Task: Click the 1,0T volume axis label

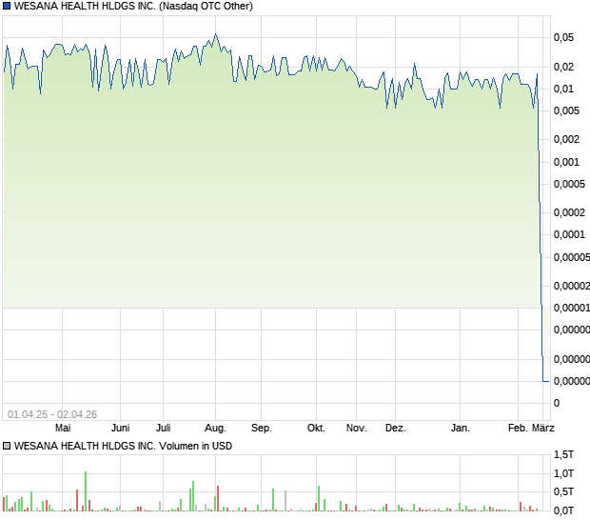Action: [x=563, y=473]
